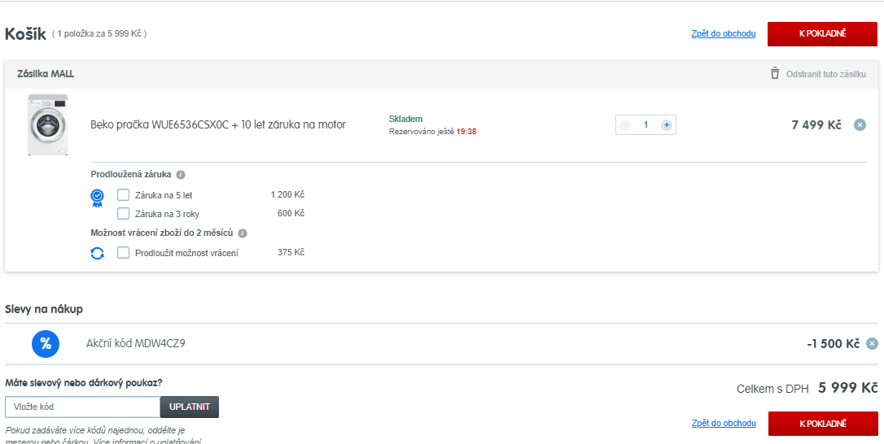Image resolution: width=884 pixels, height=444 pixels.
Task: Click the Zásilka MALL header text
Action: pyautogui.click(x=46, y=74)
